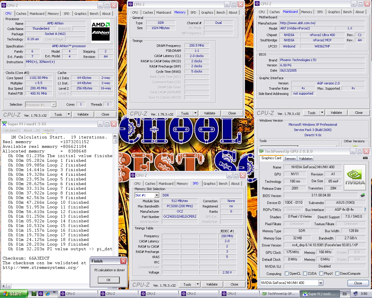Click the Core Speed value 1102.50 MHz
The image size is (372, 298).
[x=39, y=78]
